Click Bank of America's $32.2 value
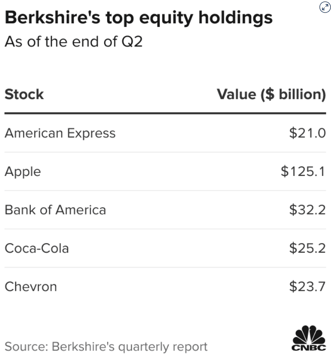Viewport: 331px width, 354px height. tap(307, 210)
